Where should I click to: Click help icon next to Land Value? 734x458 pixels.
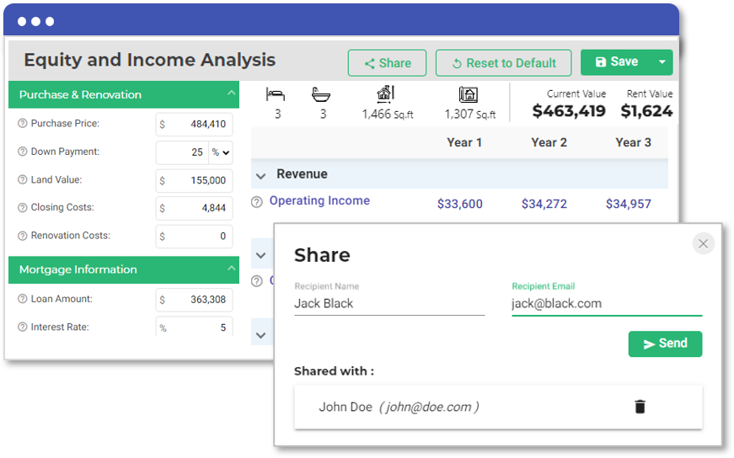(22, 179)
